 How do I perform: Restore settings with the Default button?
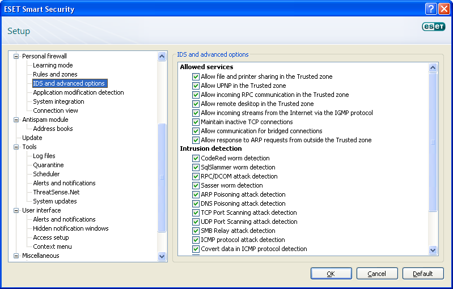pyautogui.click(x=423, y=274)
